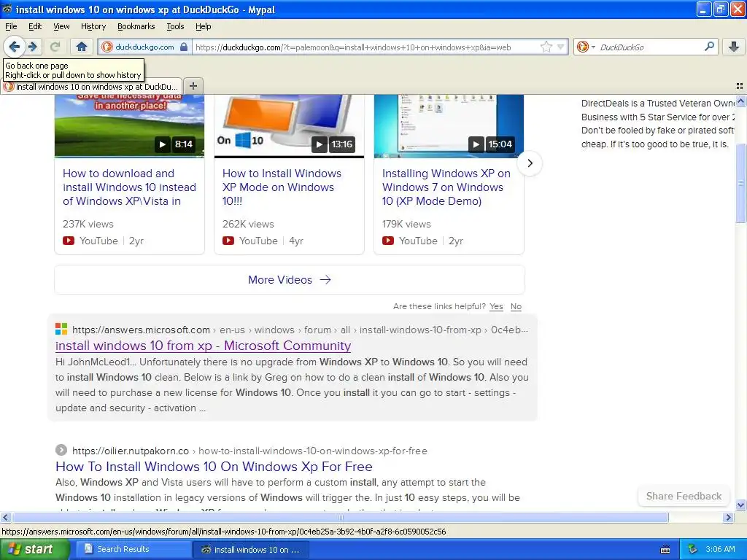Open the Help menu
The image size is (747, 560).
[204, 26]
